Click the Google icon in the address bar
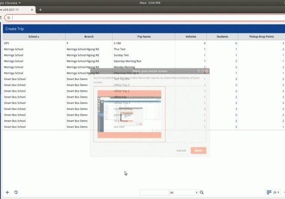 point(8,18)
